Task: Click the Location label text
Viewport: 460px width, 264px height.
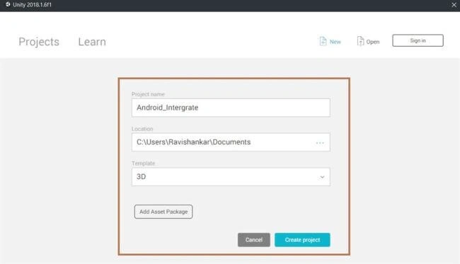Action: click(x=142, y=129)
